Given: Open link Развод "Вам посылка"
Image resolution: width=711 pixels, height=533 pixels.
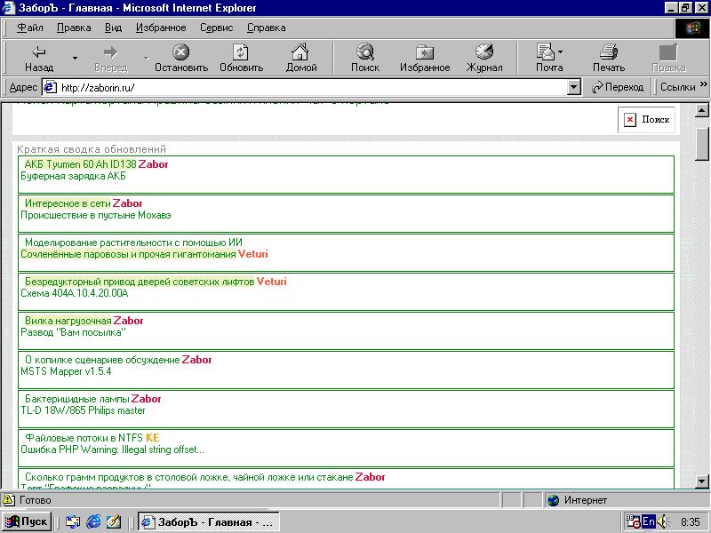Looking at the screenshot, I should pyautogui.click(x=73, y=332).
